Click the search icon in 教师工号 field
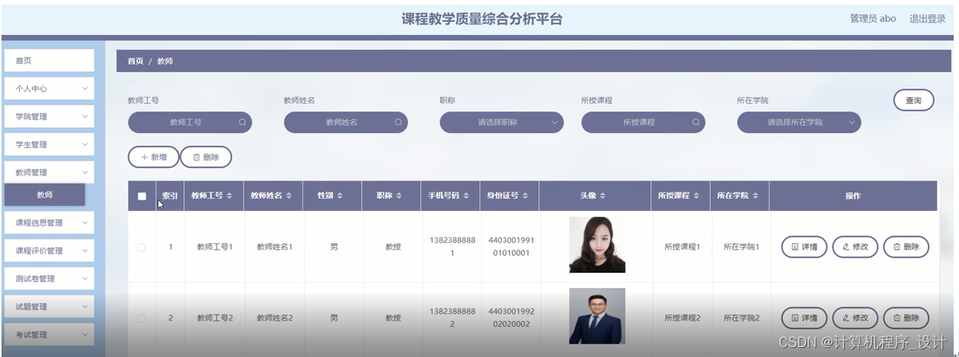This screenshot has width=959, height=357. (242, 122)
